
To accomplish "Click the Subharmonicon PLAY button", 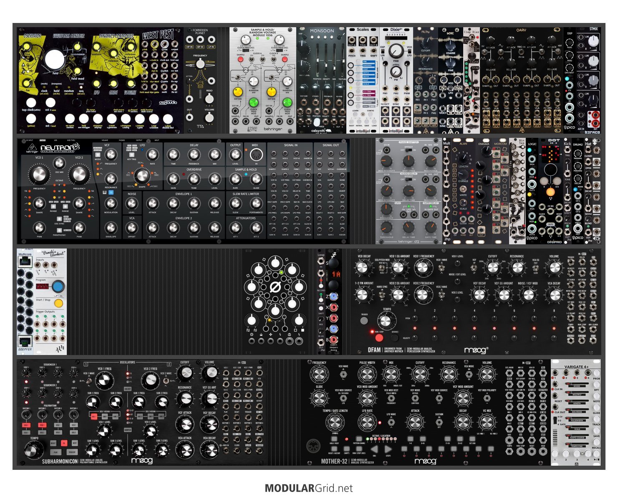I will point(55,452).
